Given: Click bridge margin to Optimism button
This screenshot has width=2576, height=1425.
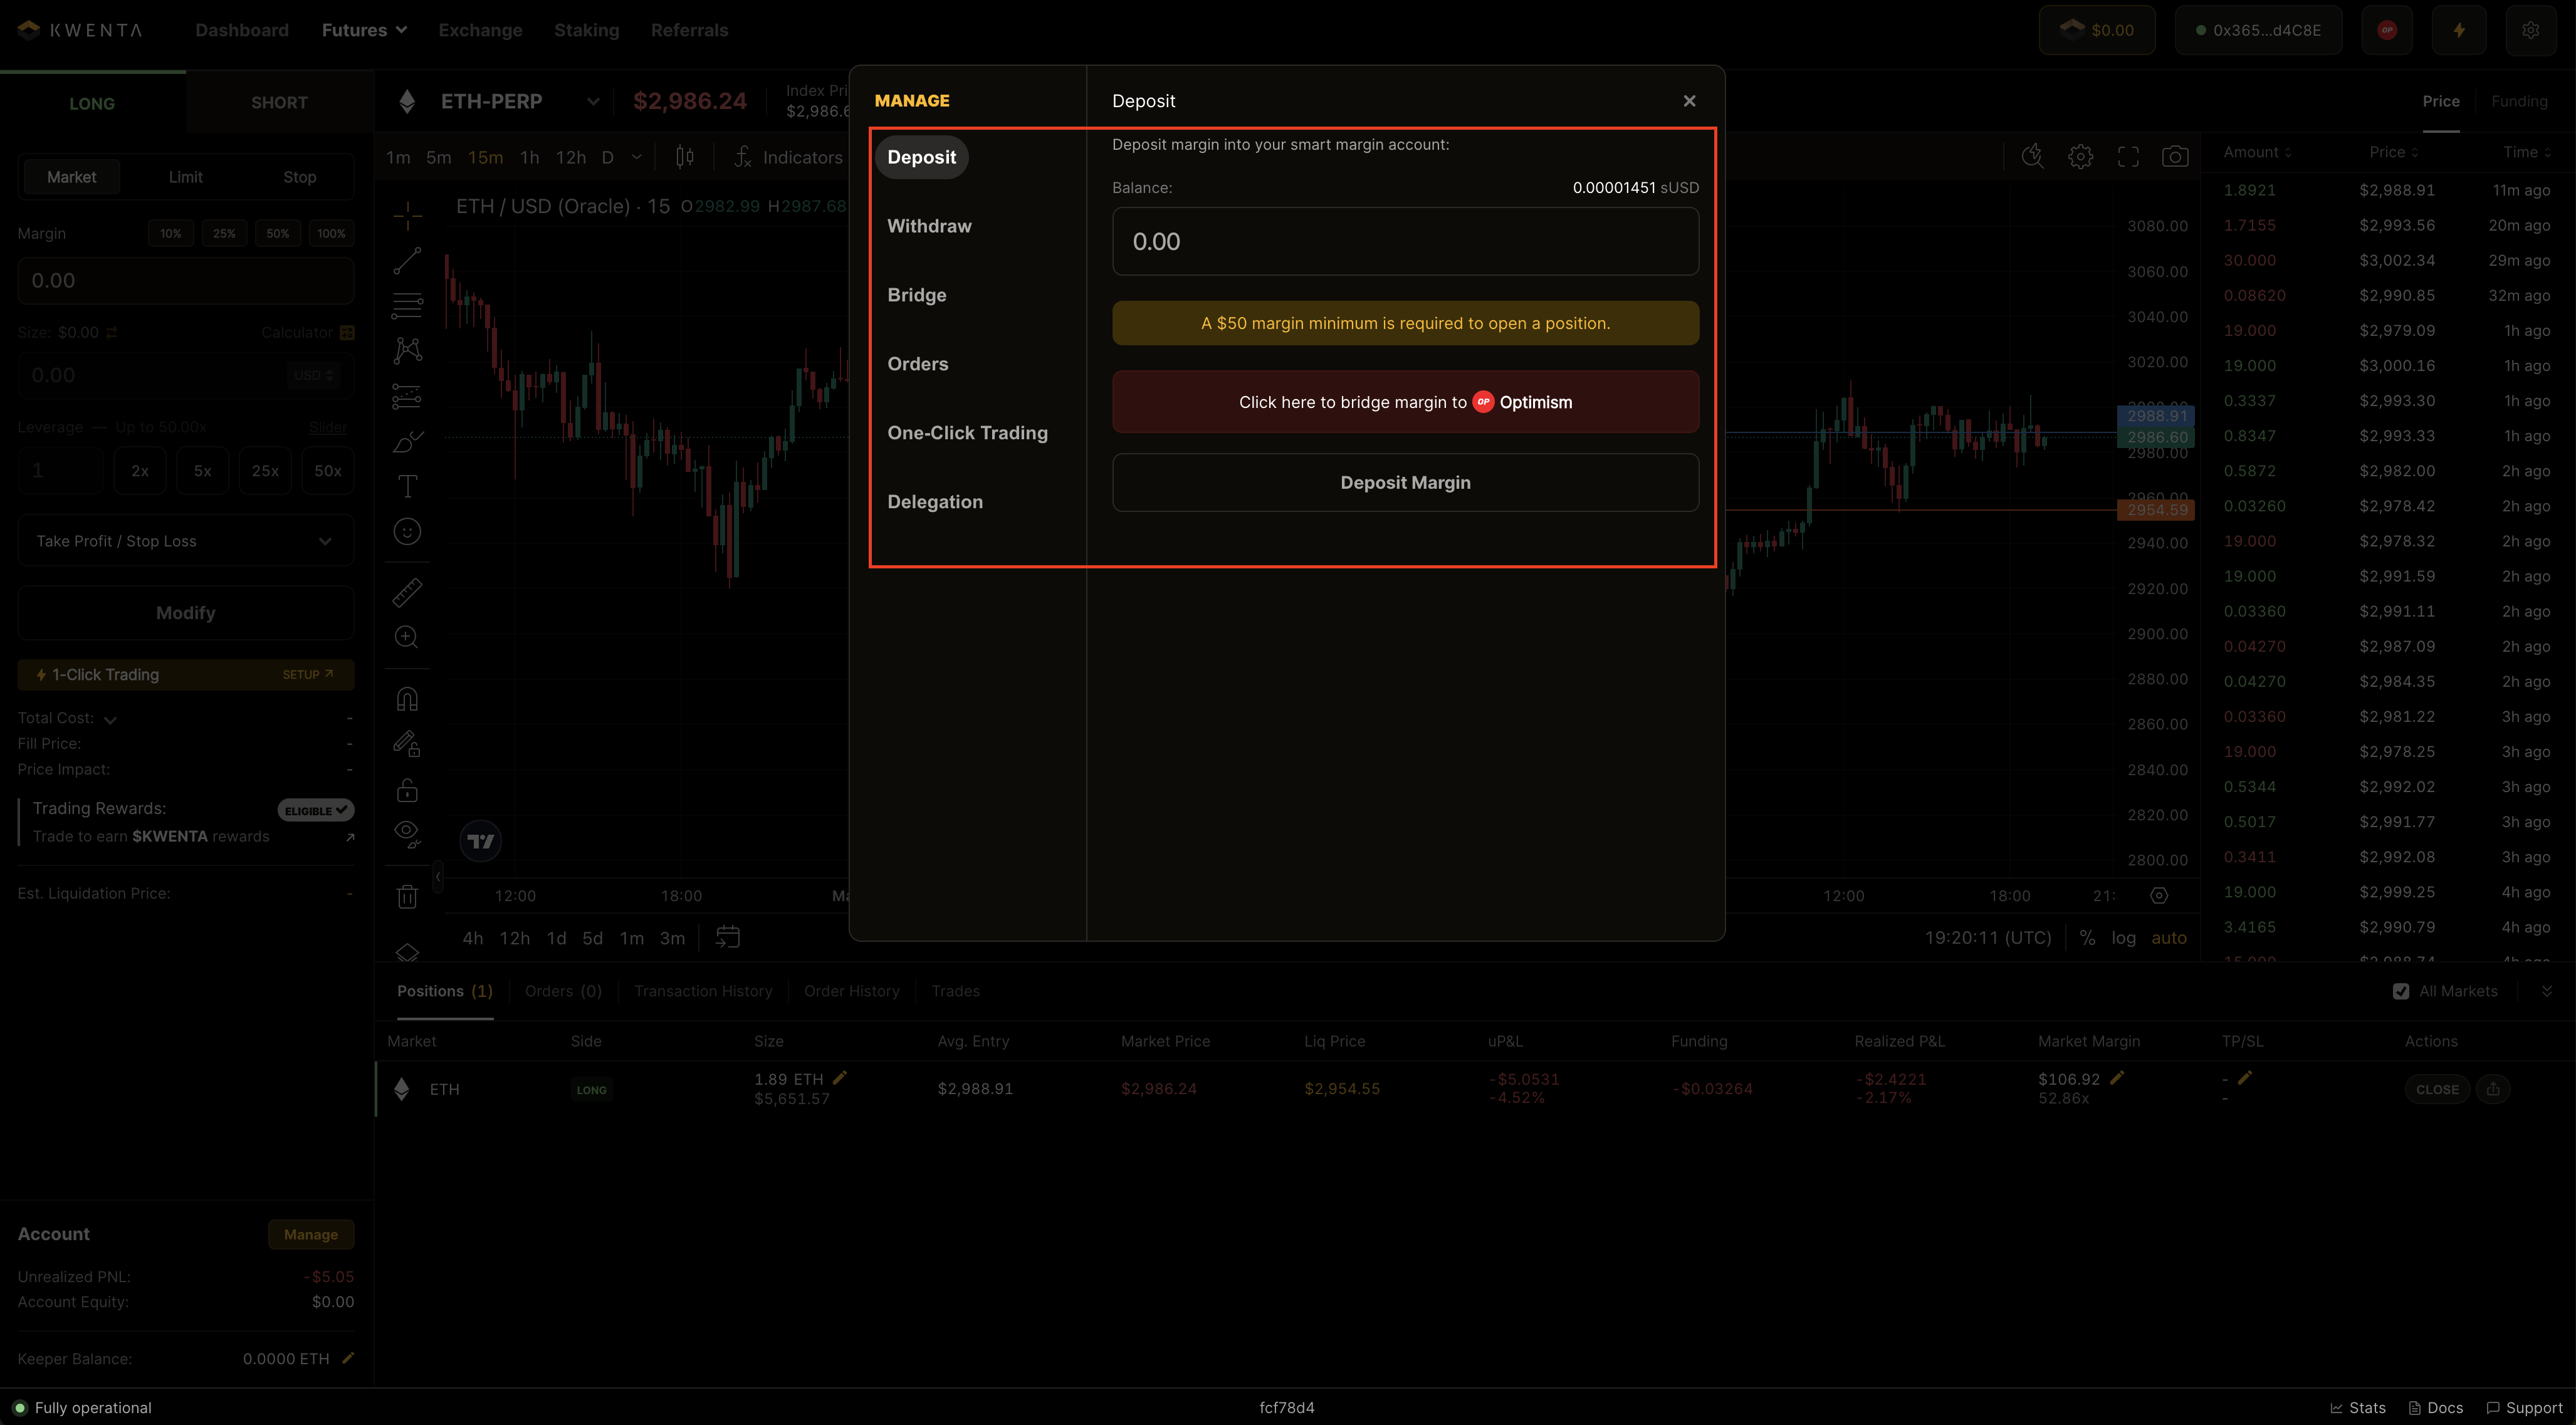Looking at the screenshot, I should pos(1405,402).
